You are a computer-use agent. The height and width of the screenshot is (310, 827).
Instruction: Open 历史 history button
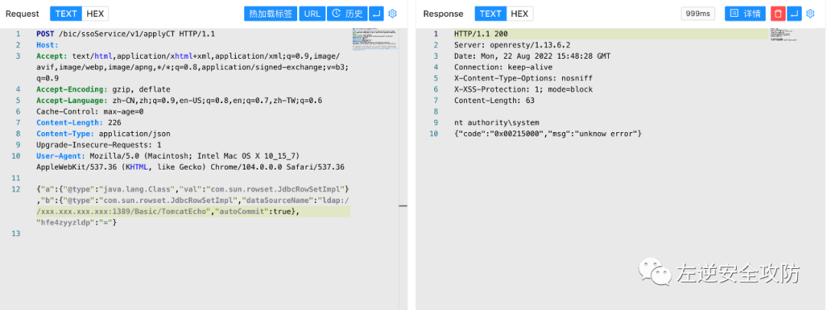(347, 14)
